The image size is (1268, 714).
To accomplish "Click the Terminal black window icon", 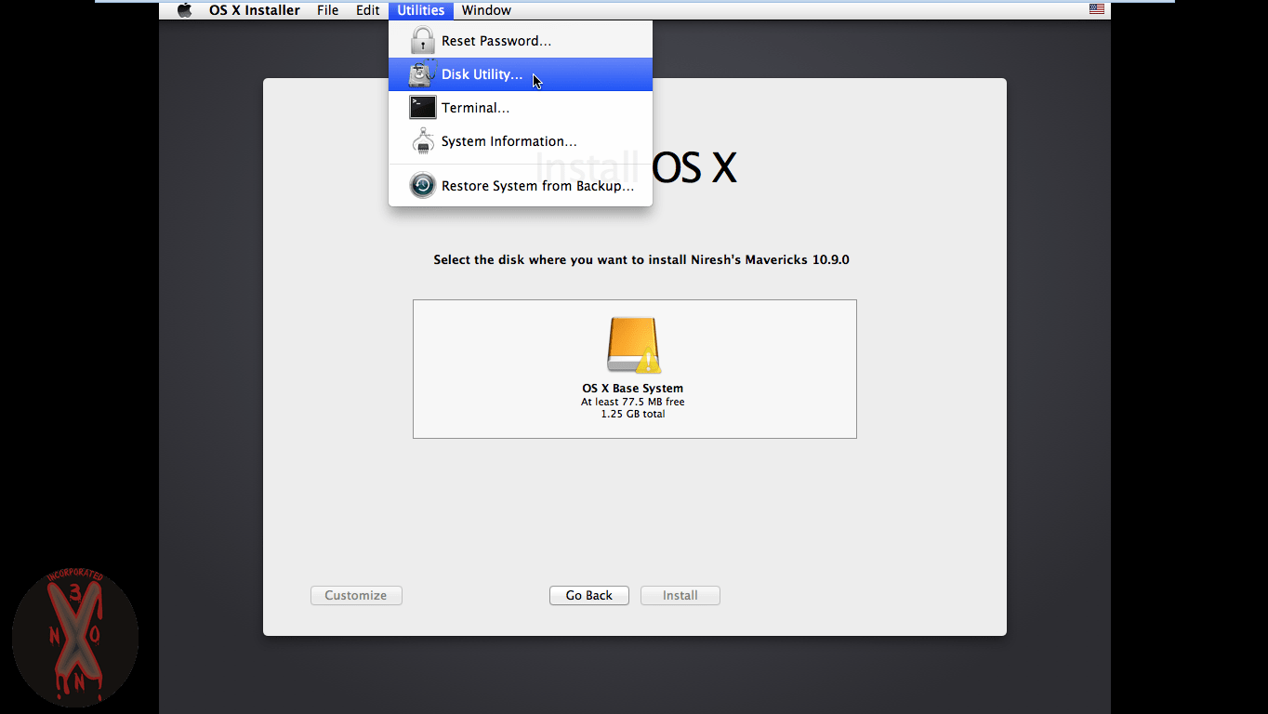I will point(423,108).
